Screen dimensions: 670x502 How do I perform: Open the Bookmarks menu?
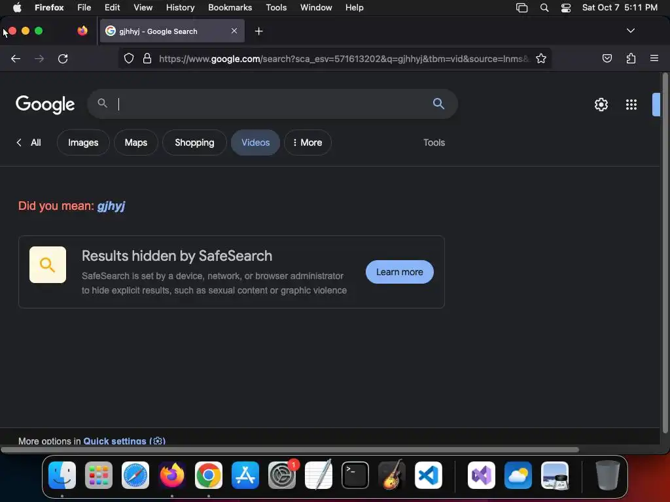point(230,7)
